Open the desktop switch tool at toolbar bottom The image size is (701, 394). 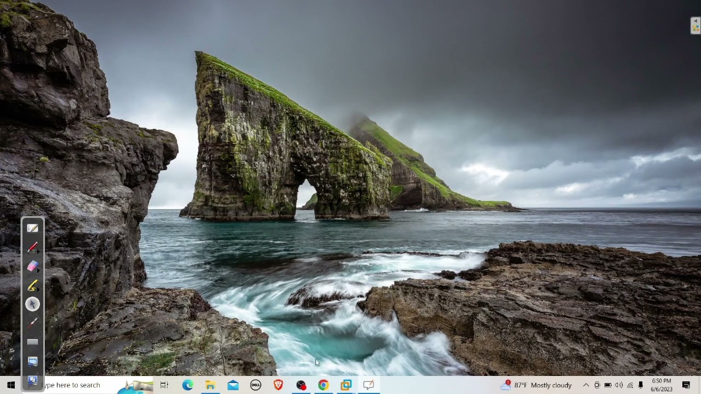[32, 380]
